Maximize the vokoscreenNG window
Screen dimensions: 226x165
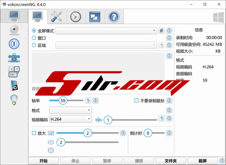(205, 5)
